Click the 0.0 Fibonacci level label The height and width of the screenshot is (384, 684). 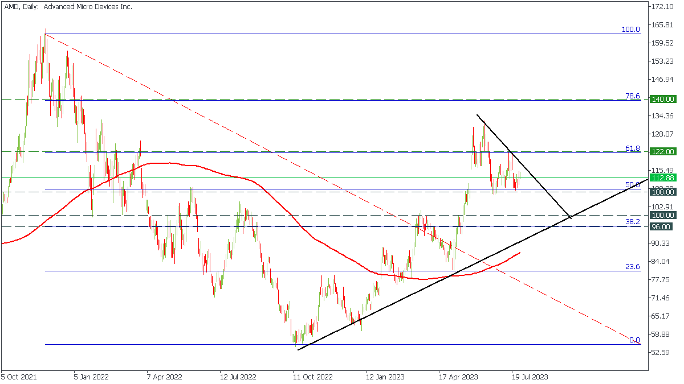point(634,340)
